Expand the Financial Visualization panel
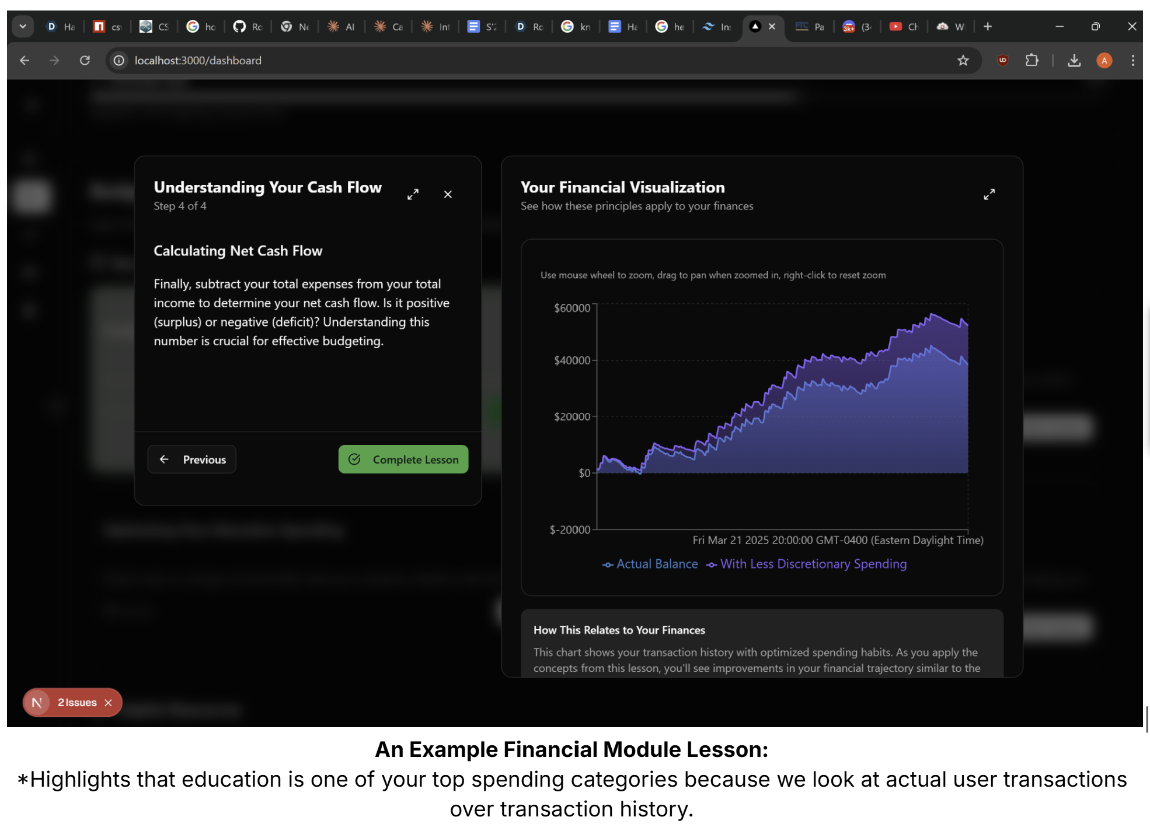Screen dimensions: 1150x831 [x=989, y=195]
